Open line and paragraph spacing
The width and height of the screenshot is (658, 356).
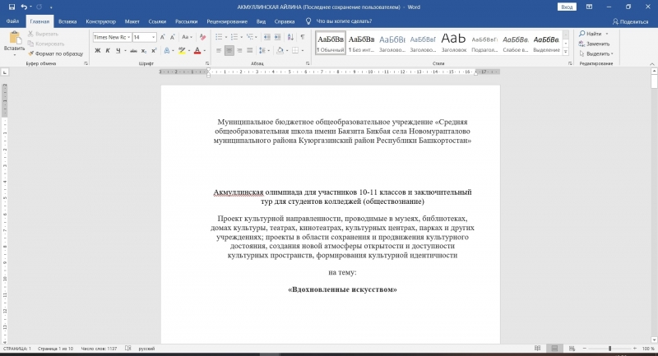tap(262, 51)
